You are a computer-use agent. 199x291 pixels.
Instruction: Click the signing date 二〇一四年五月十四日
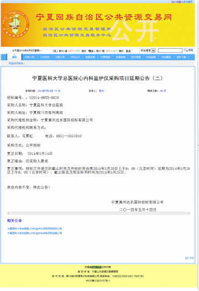click(138, 210)
